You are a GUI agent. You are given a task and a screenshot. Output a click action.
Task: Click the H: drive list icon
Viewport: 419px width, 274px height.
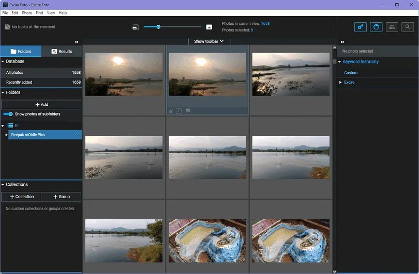pos(10,125)
